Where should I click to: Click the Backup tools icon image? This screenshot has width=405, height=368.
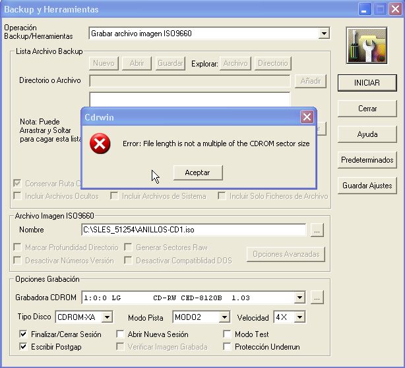click(x=367, y=45)
